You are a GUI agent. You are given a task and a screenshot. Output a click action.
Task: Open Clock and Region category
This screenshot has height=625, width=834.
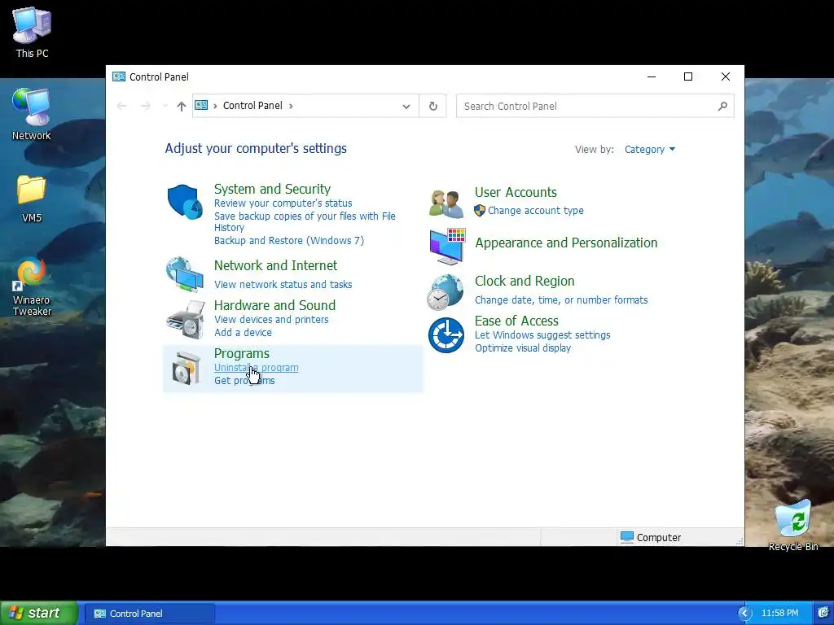pyautogui.click(x=525, y=281)
